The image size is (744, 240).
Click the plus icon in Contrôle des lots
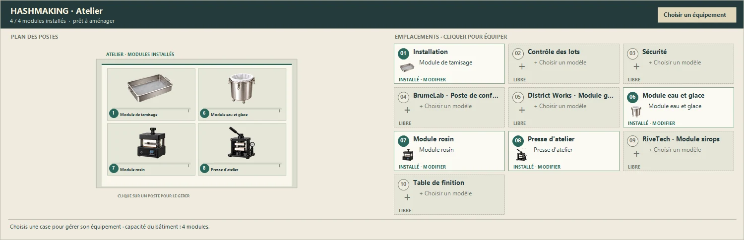click(x=522, y=66)
